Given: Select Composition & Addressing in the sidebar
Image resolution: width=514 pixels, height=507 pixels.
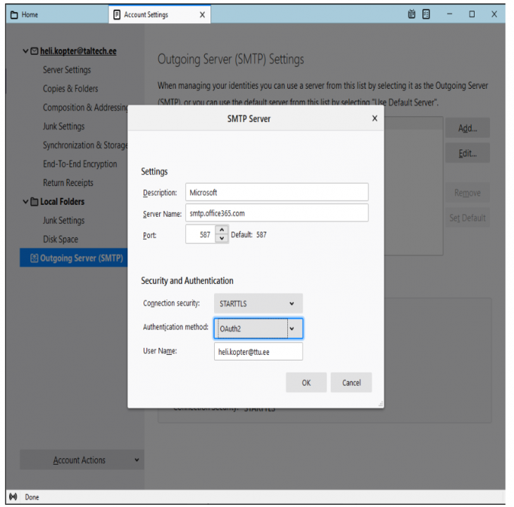Looking at the screenshot, I should point(86,108).
